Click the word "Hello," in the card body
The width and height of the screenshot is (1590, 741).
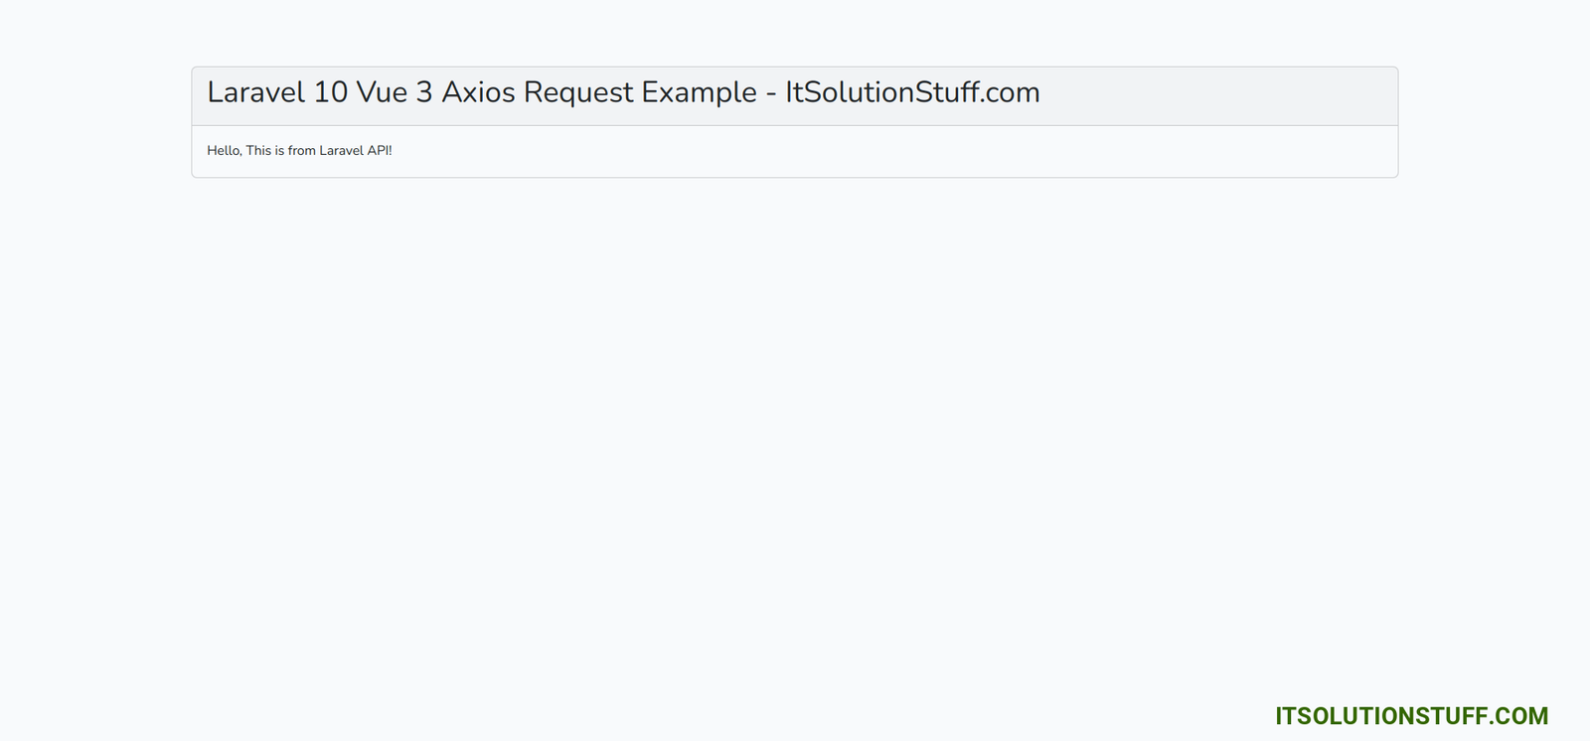[224, 151]
